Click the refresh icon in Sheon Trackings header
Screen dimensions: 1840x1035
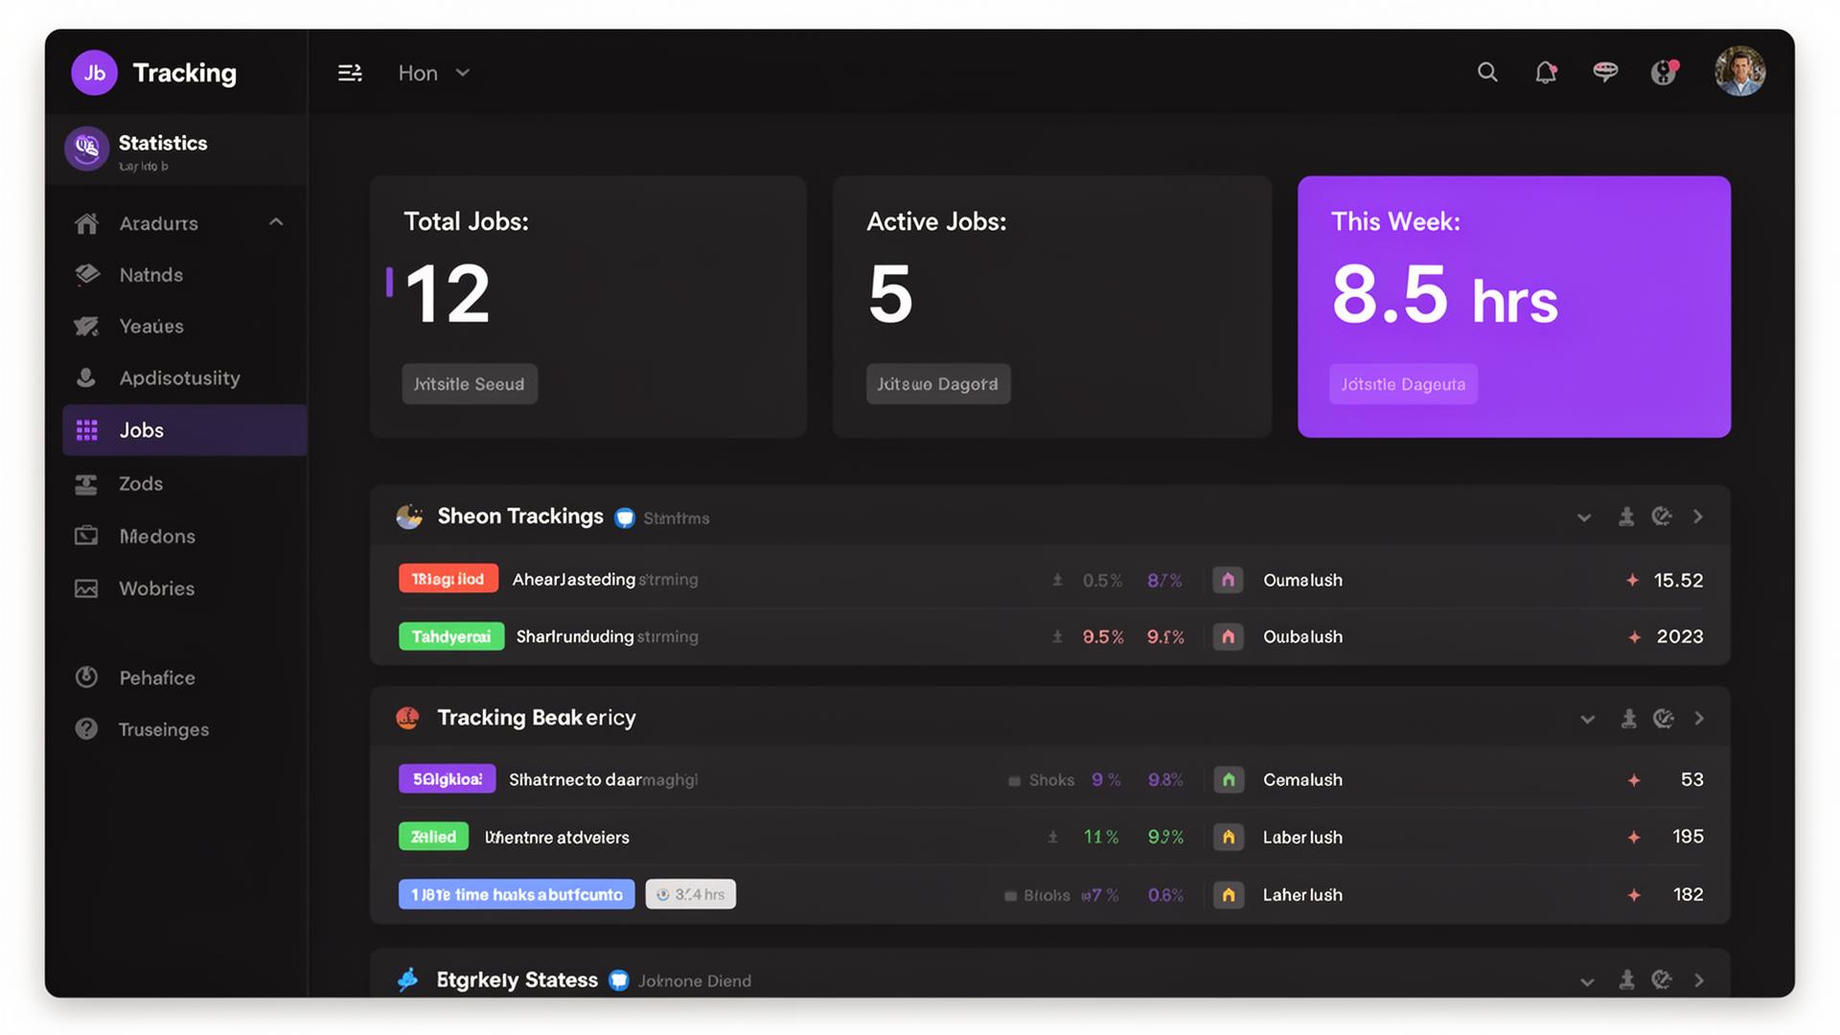tap(1662, 517)
